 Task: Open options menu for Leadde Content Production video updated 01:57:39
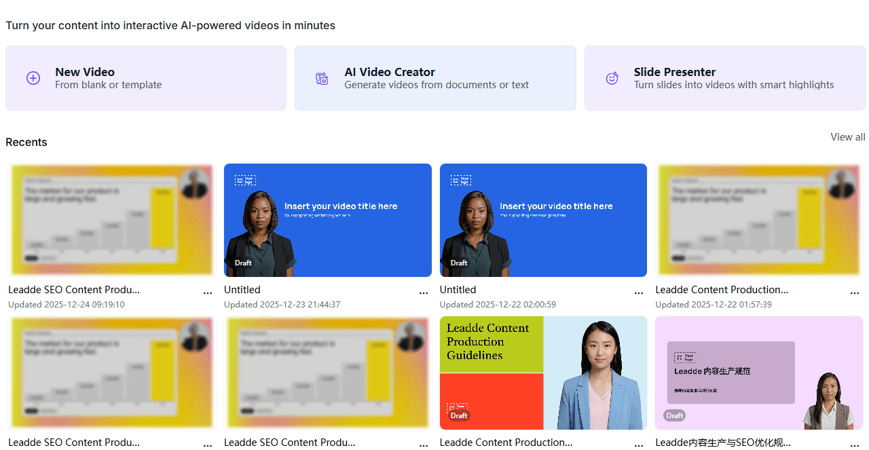click(x=855, y=293)
